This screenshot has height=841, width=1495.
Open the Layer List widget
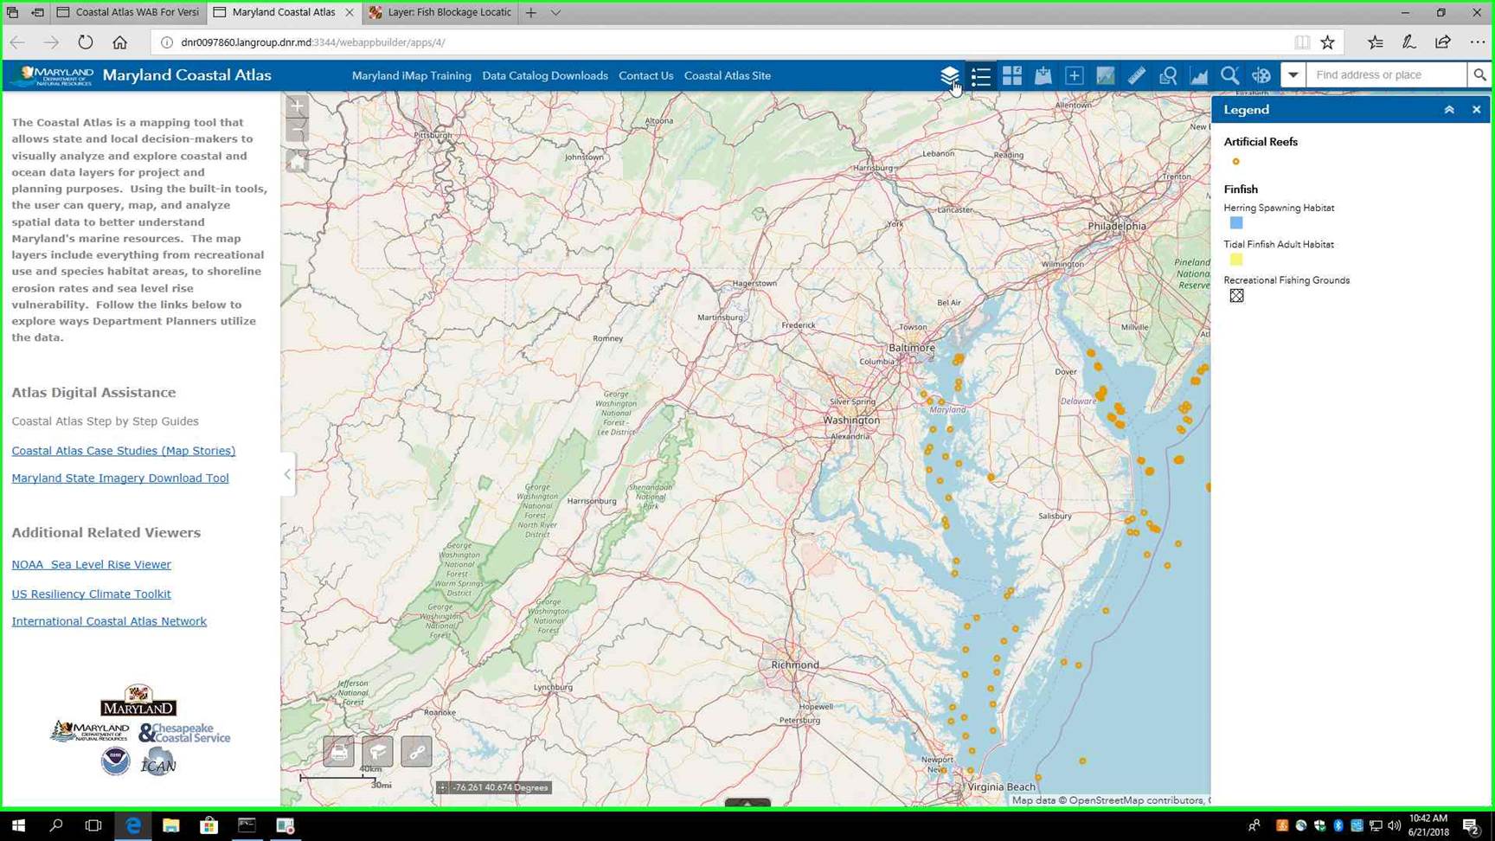point(949,75)
